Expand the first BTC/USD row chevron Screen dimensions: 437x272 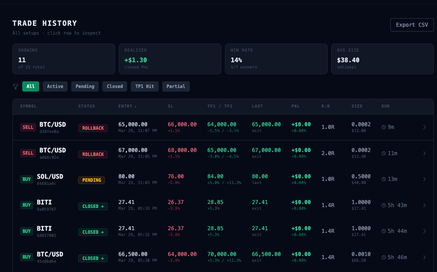pos(424,127)
